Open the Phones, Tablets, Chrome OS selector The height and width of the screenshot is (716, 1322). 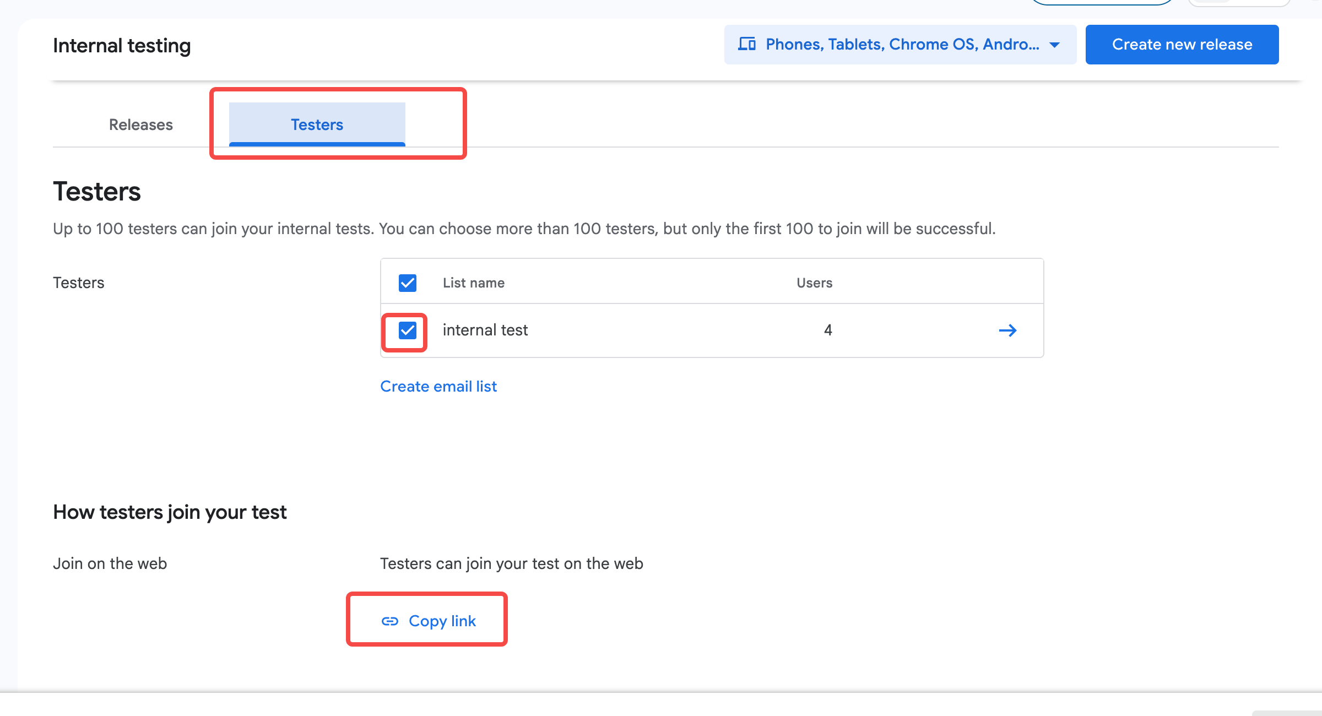pyautogui.click(x=902, y=45)
